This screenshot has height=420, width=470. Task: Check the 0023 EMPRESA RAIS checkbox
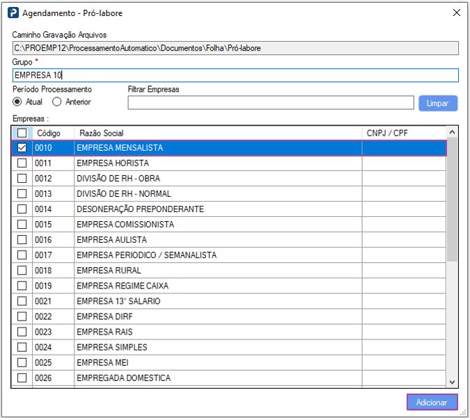(22, 332)
